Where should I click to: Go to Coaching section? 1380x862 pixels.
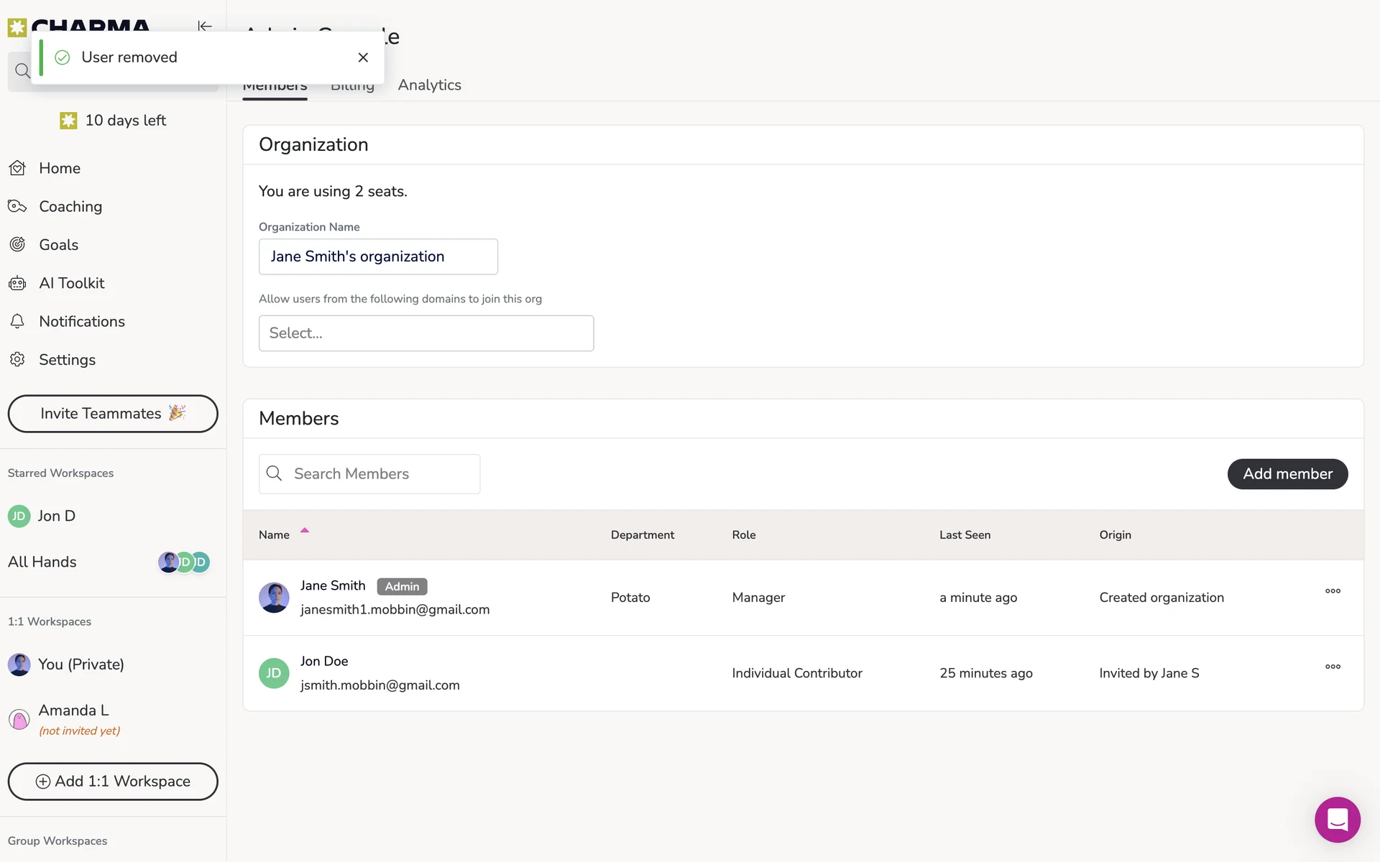coord(70,207)
